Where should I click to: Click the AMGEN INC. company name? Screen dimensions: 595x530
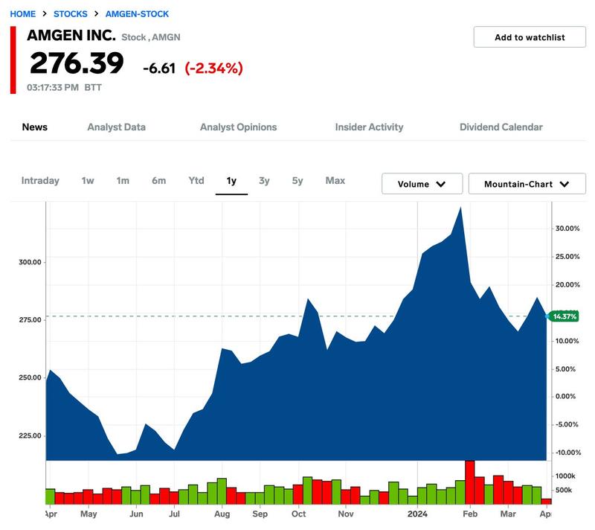tap(71, 35)
